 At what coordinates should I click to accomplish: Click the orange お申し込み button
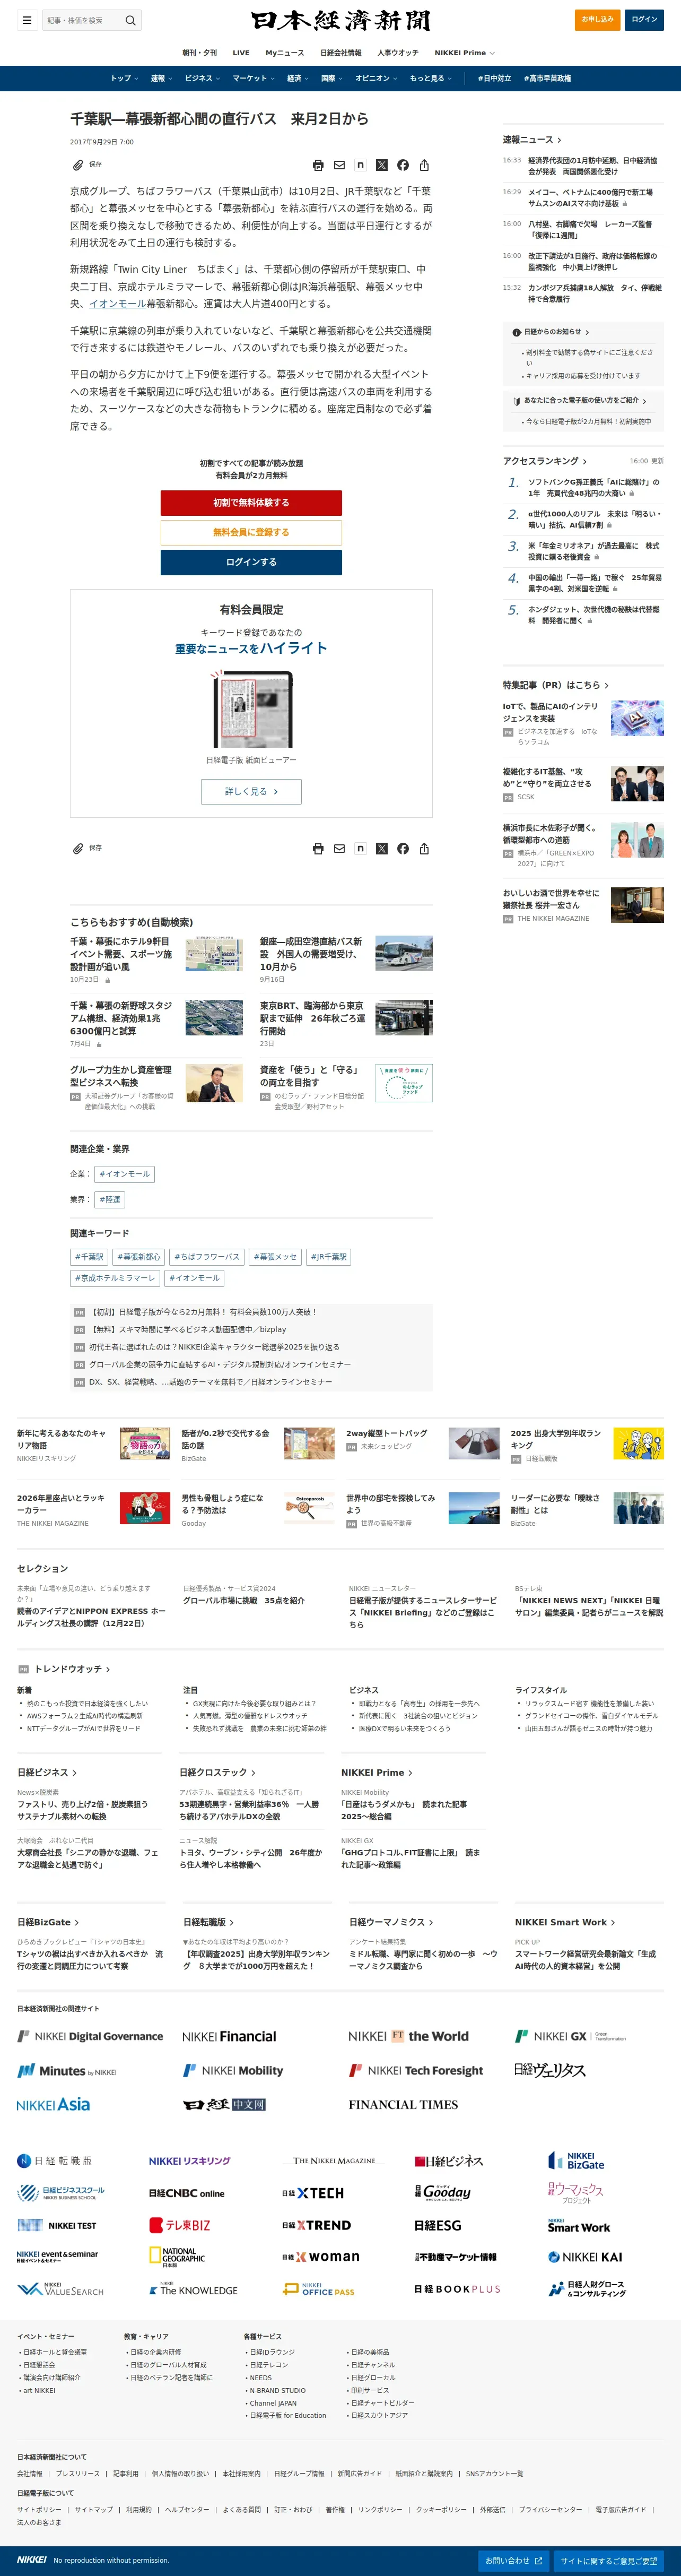point(597,19)
